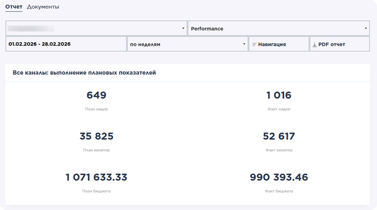Select the Факт бюджета value 990 393.46
The width and height of the screenshot is (377, 210).
(279, 177)
